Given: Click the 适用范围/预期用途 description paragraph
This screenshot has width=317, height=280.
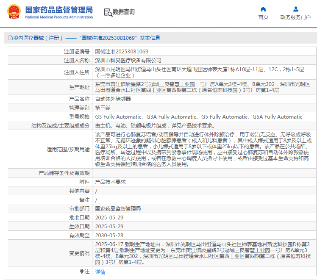Looking at the screenshot, I should click(x=203, y=149).
